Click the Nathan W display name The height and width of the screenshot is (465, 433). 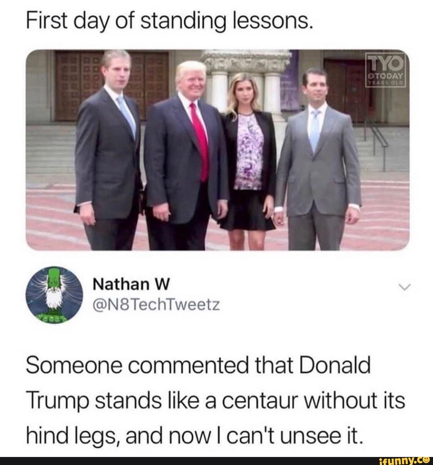point(132,284)
